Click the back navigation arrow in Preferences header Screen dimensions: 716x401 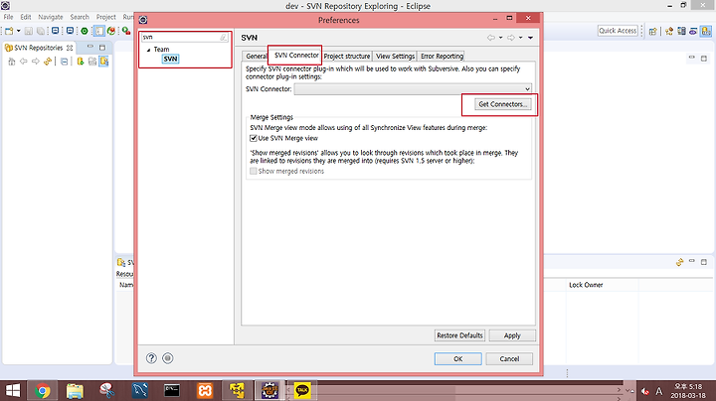click(491, 38)
